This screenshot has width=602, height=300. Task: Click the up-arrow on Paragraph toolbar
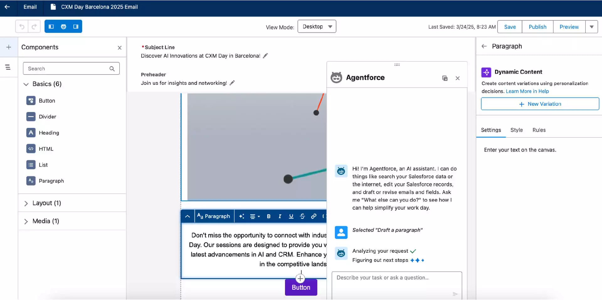[x=187, y=216]
